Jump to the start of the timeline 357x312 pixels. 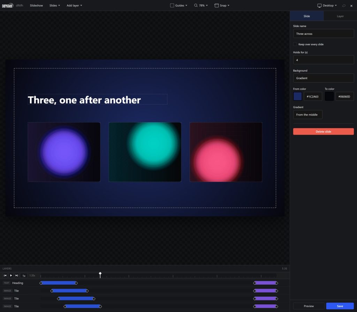click(x=5, y=276)
